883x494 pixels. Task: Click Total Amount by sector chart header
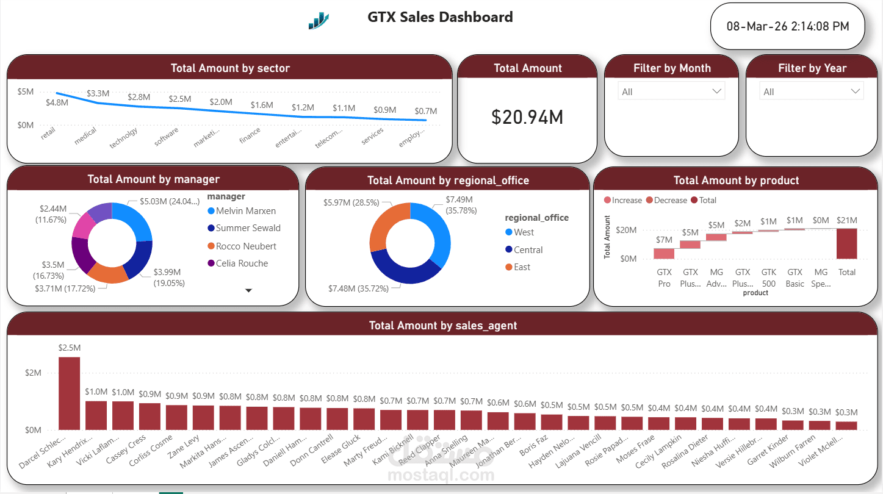click(x=230, y=68)
